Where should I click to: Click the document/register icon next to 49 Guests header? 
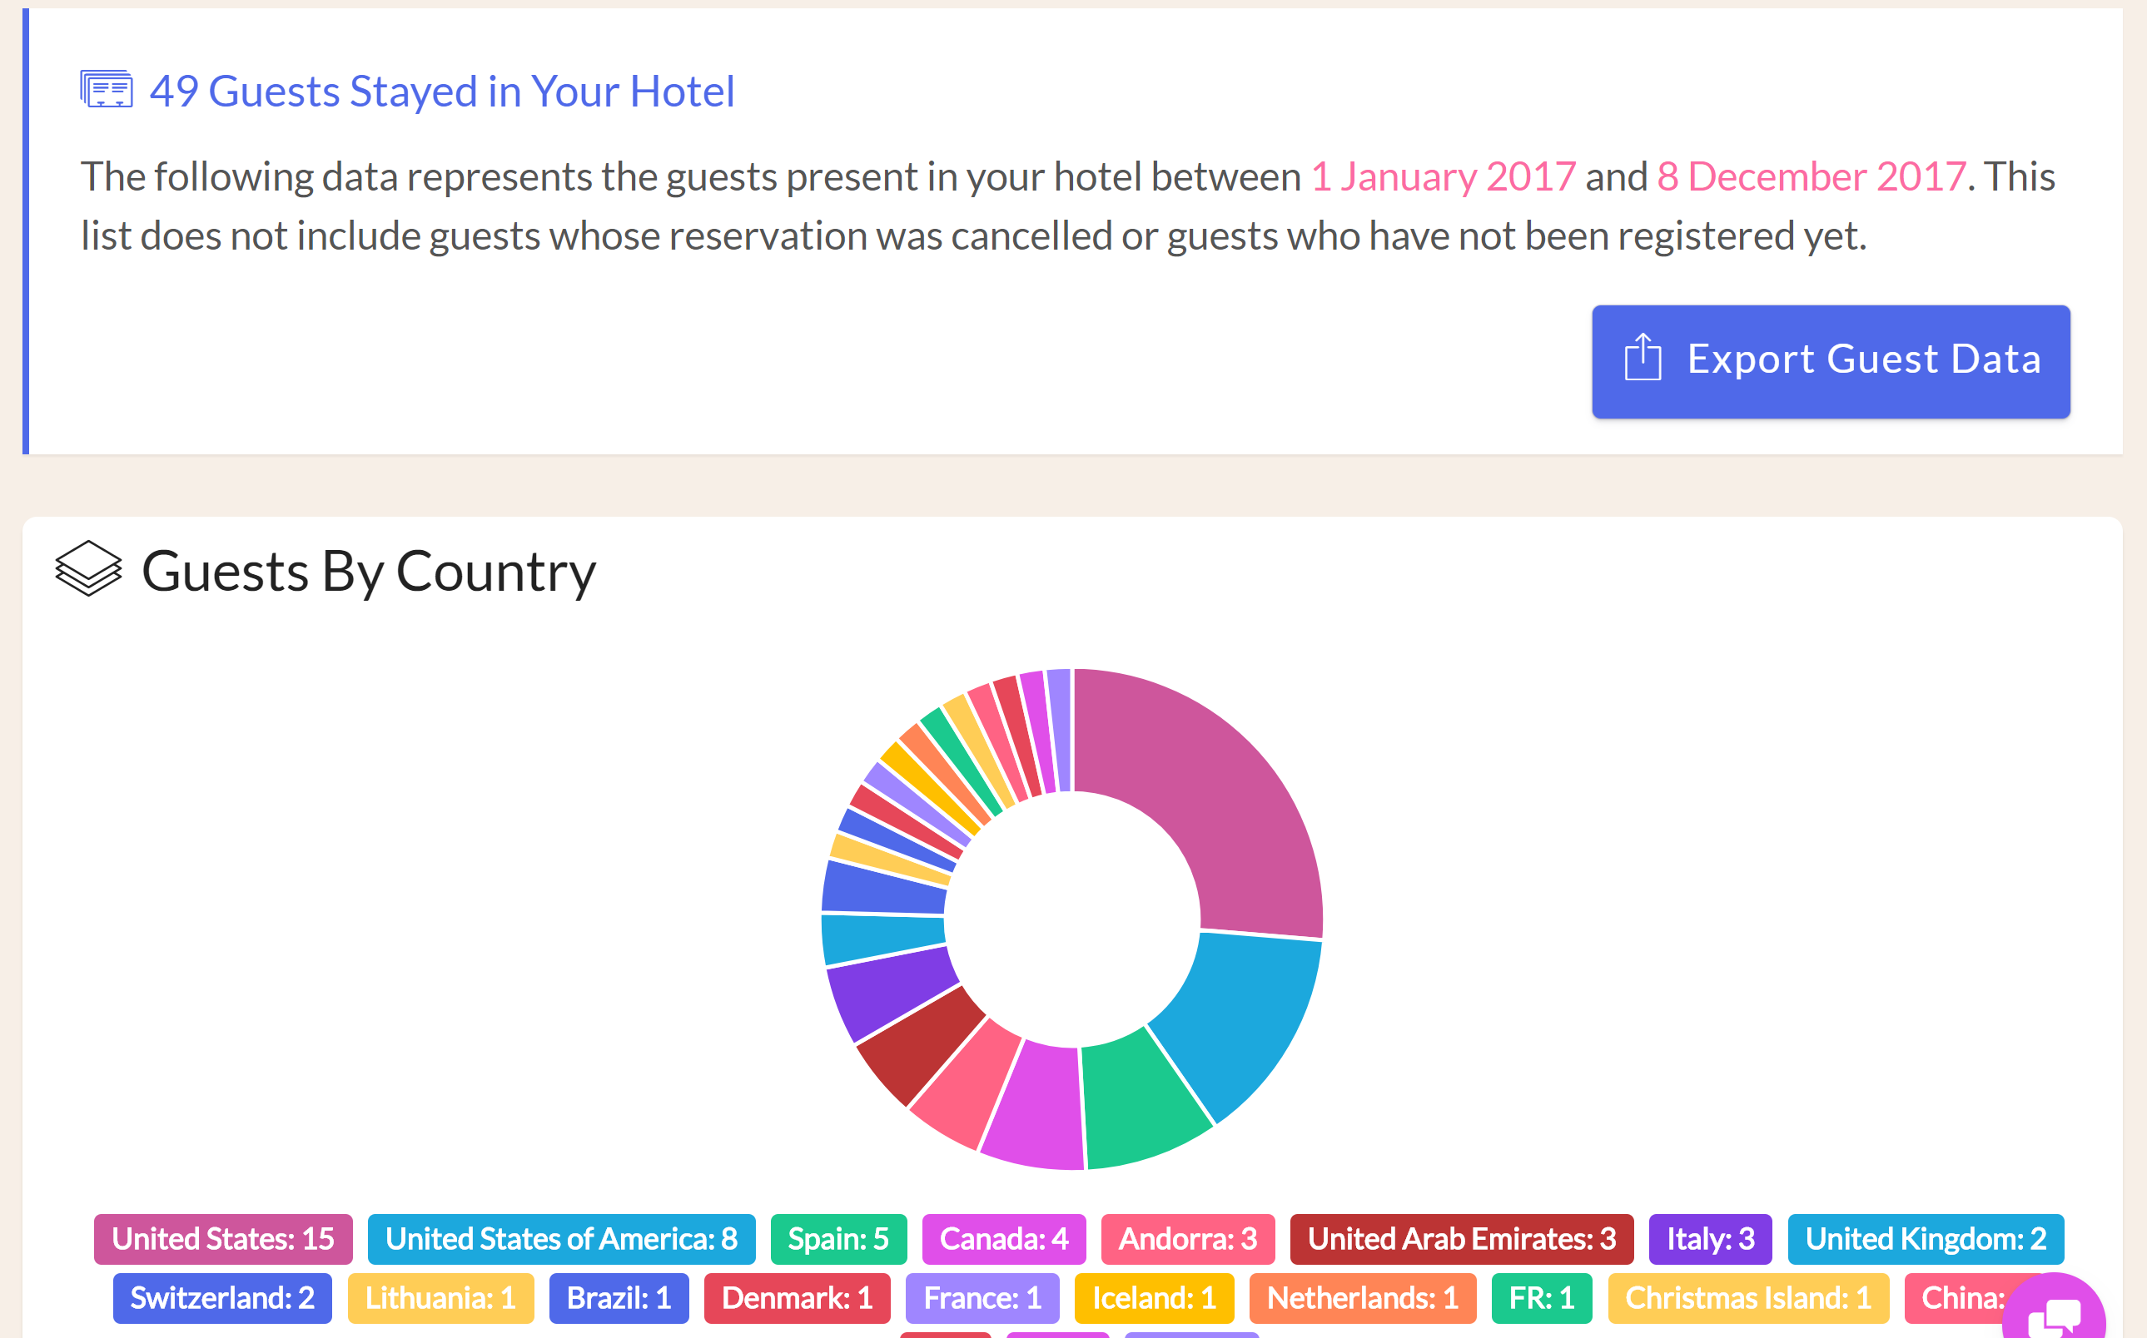point(107,87)
